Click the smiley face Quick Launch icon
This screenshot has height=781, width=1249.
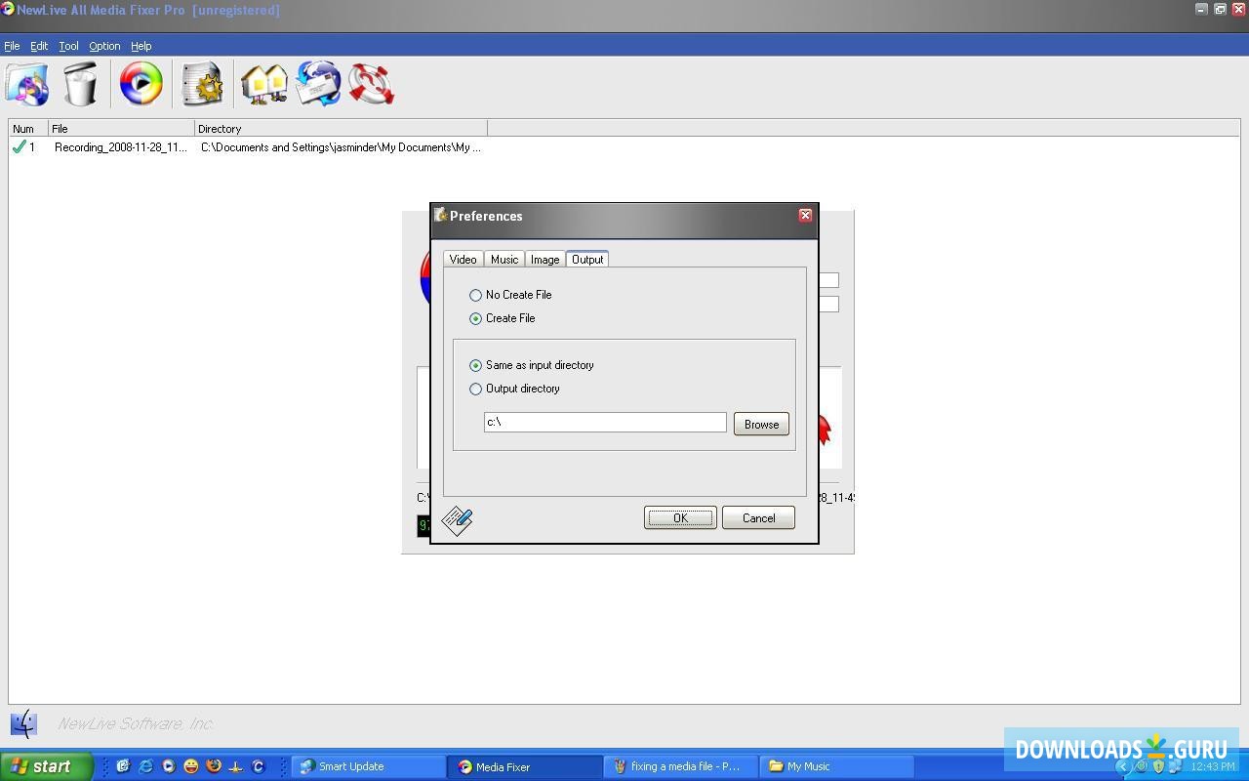coord(190,766)
